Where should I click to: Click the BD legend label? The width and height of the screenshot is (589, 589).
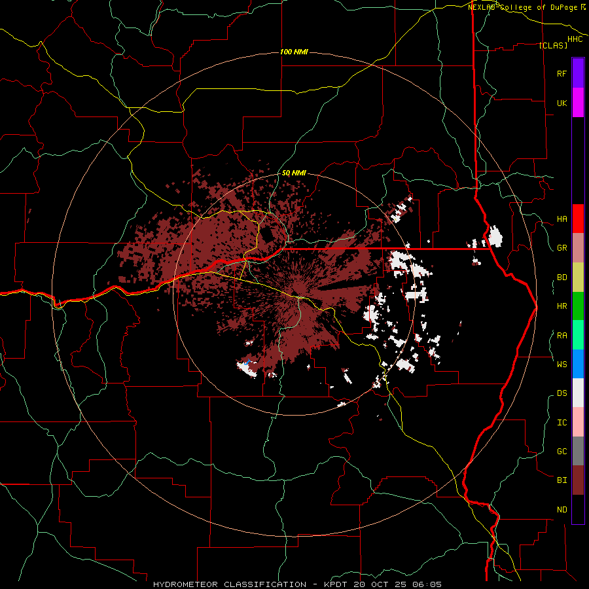[x=562, y=277]
